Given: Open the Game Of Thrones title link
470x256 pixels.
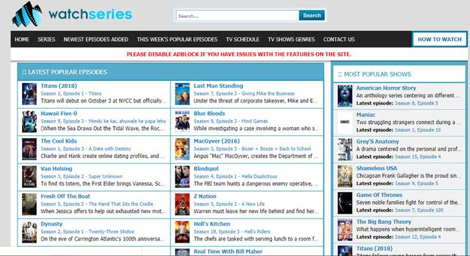Looking at the screenshot, I should click(x=379, y=195).
